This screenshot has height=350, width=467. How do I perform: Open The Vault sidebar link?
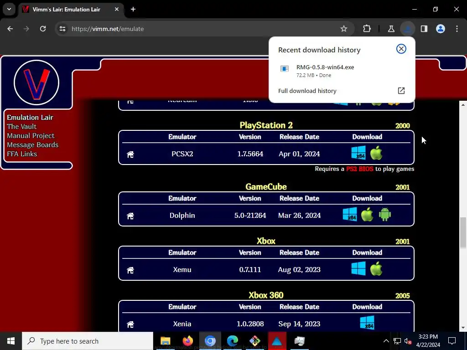pos(21,127)
